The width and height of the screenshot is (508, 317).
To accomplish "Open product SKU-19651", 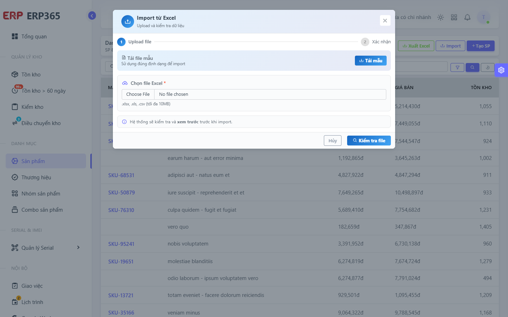I will (121, 262).
